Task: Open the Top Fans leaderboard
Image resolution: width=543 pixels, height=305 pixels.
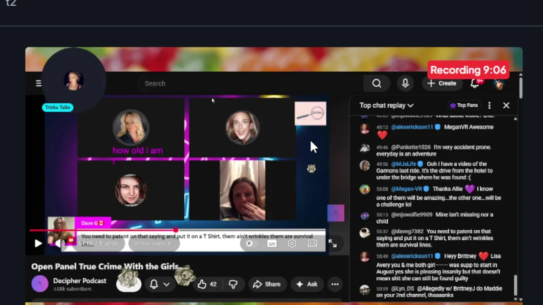Action: click(463, 105)
